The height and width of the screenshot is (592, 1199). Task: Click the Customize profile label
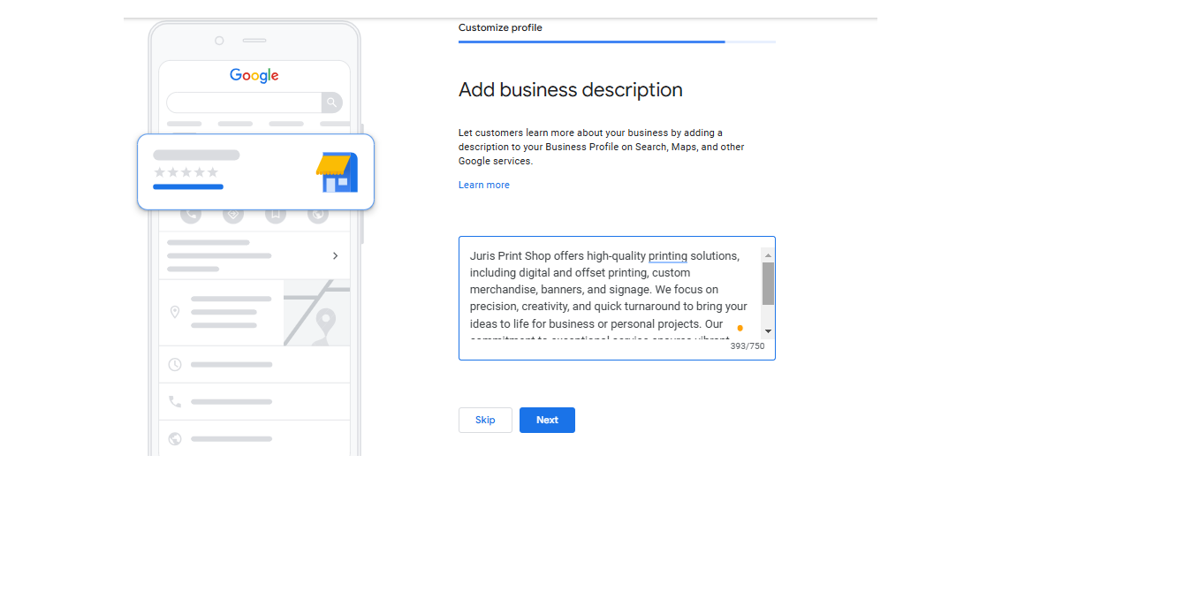tap(500, 27)
